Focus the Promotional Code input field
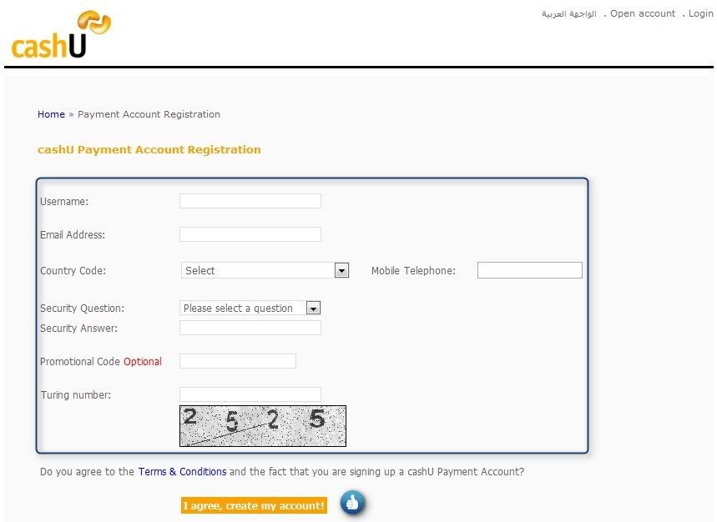This screenshot has width=717, height=522. click(238, 361)
